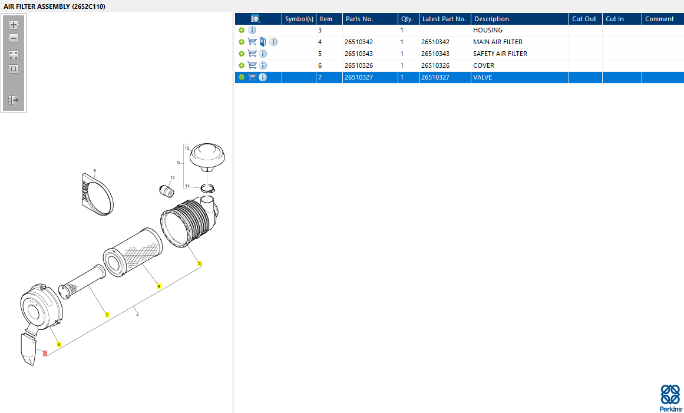Click the four-squares grid view icon
The image size is (684, 413).
click(14, 55)
